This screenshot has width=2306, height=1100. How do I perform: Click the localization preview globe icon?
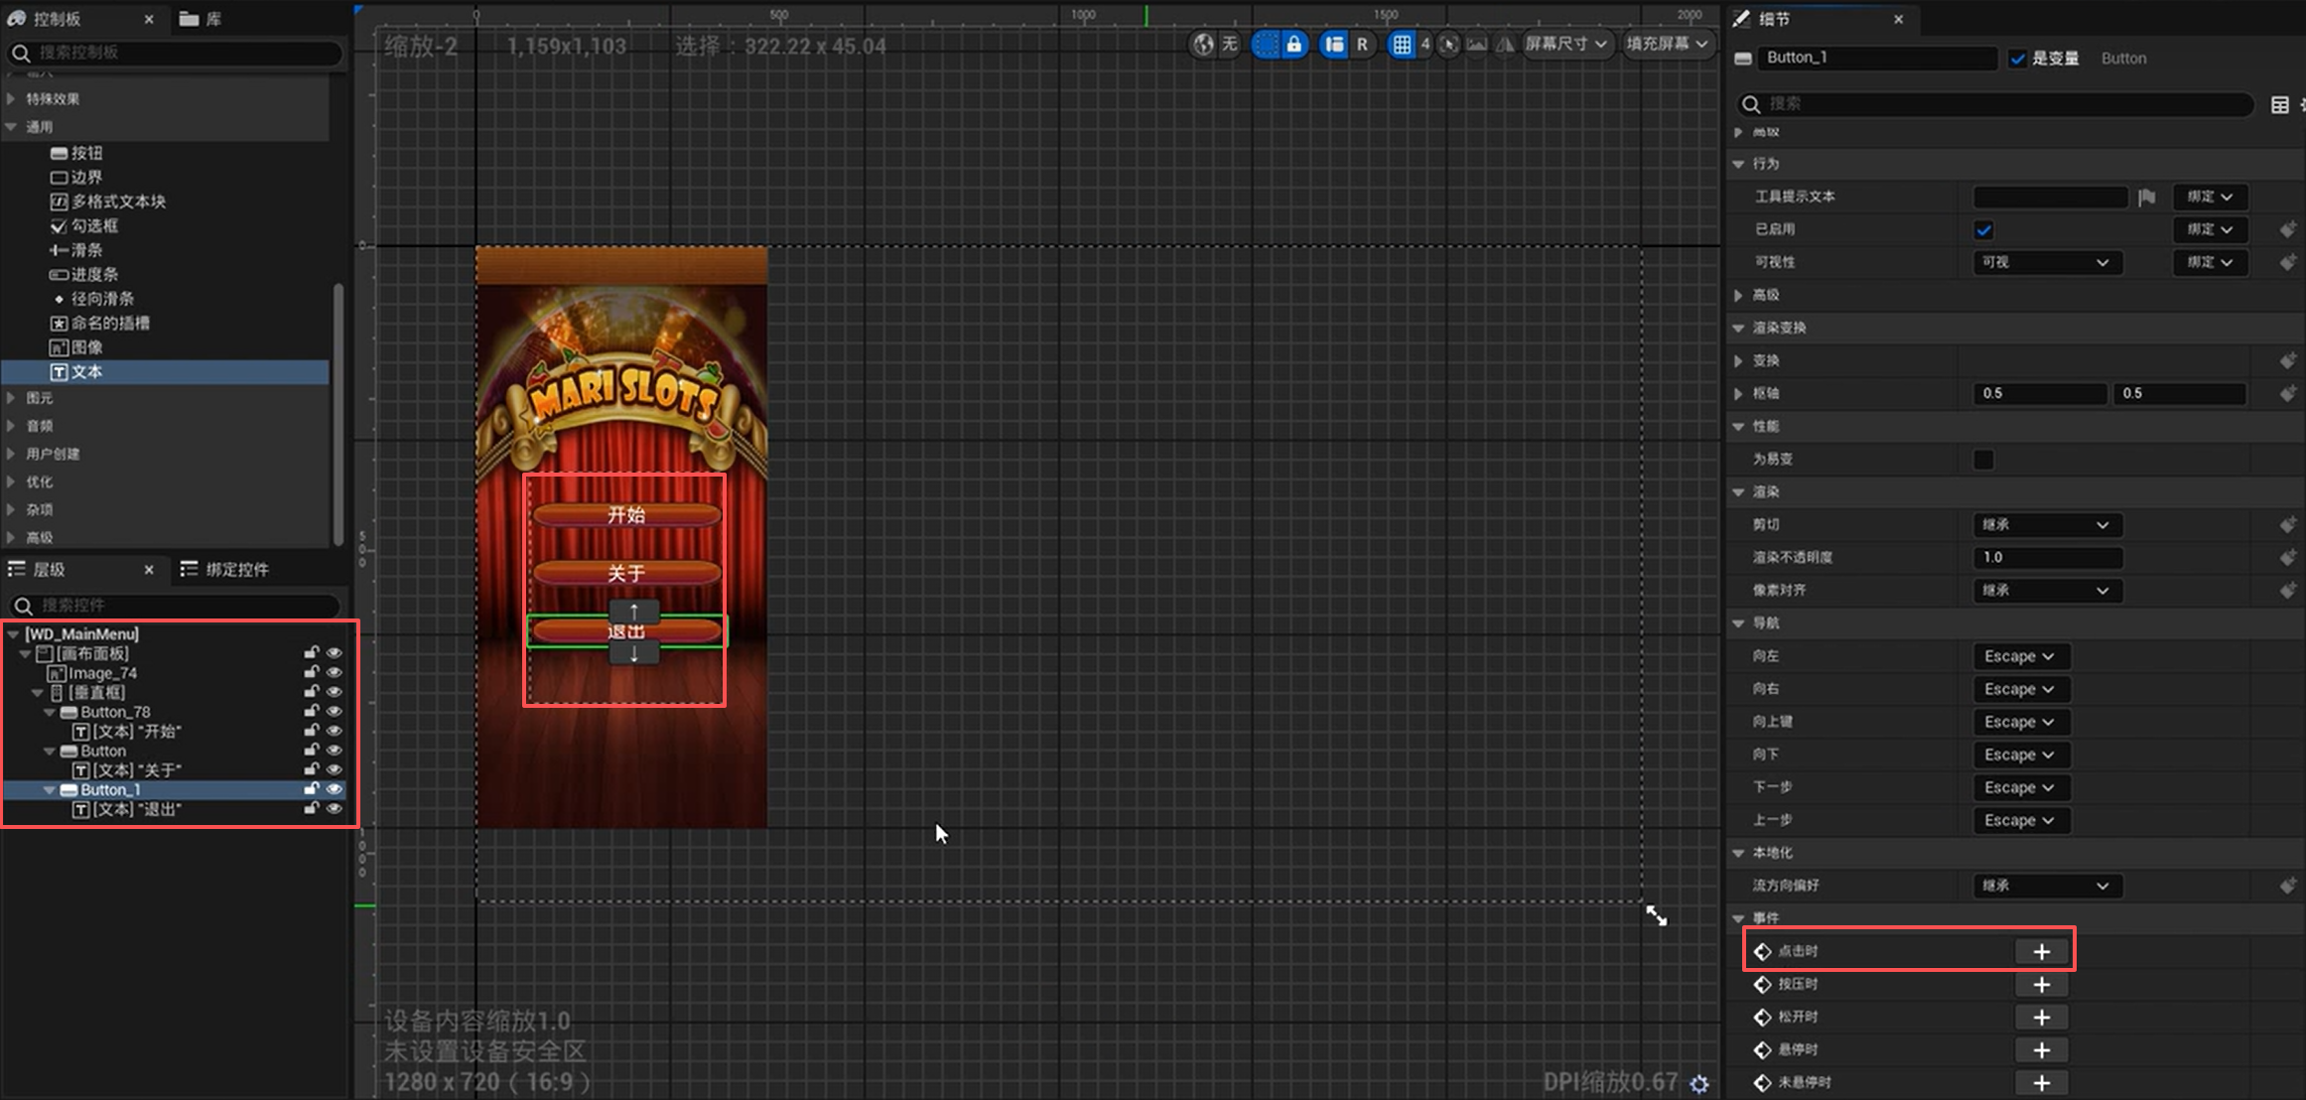(1204, 44)
